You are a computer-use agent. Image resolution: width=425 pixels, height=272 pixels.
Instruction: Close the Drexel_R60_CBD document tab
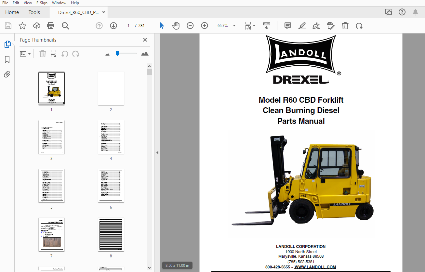coord(104,12)
